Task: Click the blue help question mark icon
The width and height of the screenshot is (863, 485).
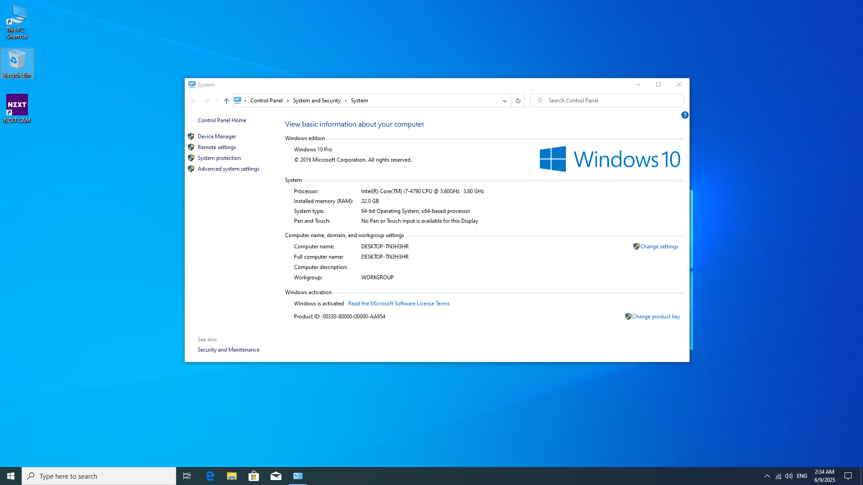Action: point(685,115)
